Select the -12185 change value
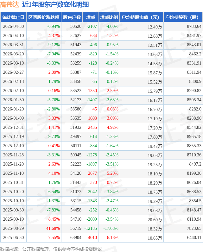Viewport: 203px width, 252px height. pyautogui.click(x=91, y=228)
